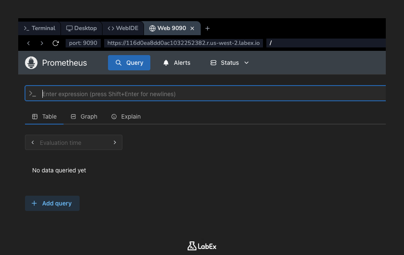Viewport: 404px width, 255px height.
Task: Open Alerts via the bell icon
Action: coord(166,62)
